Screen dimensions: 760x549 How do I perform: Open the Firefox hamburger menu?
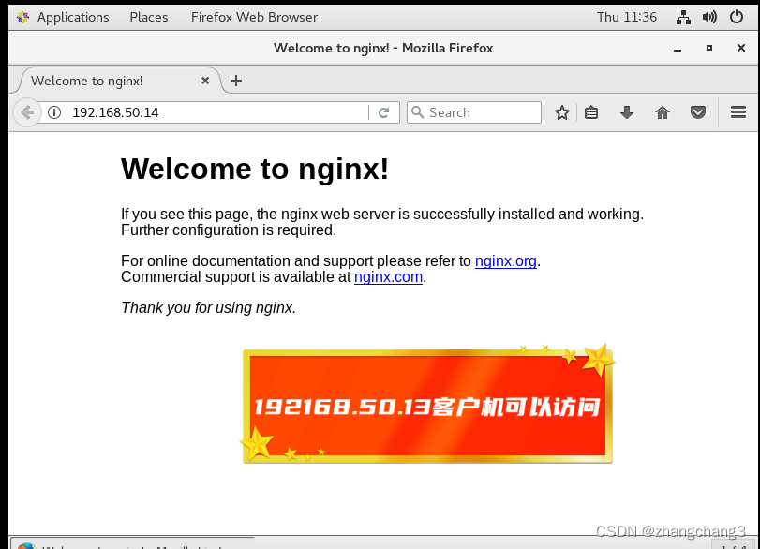point(738,112)
